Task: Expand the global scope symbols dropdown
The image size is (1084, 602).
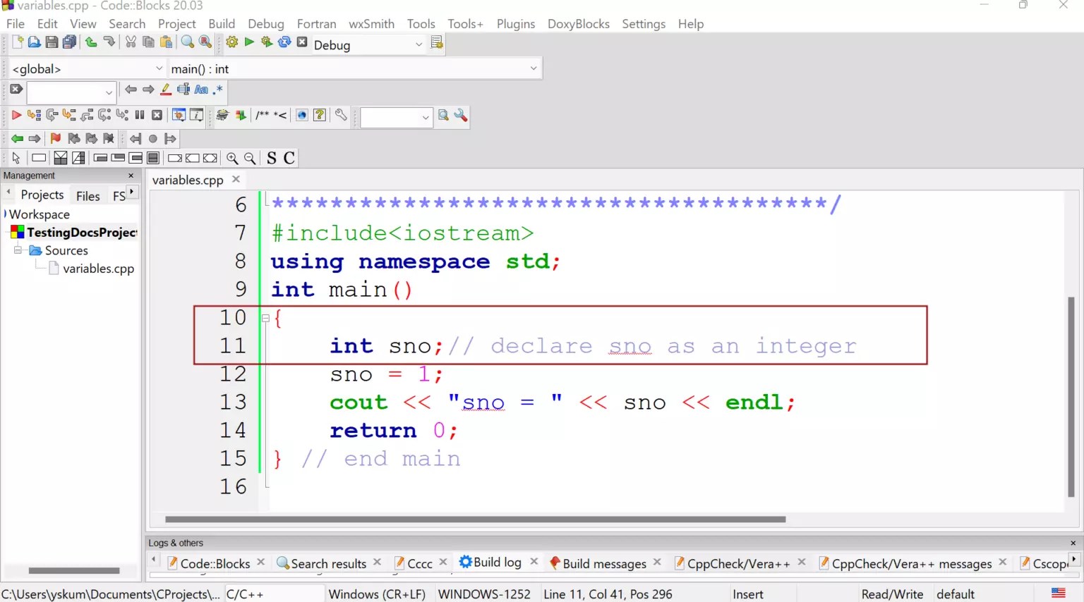Action: [x=159, y=68]
